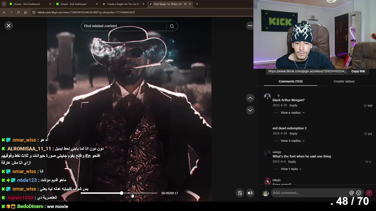Image resolution: width=376 pixels, height=211 pixels.
Task: Open a new browser tab
Action: coord(197,4)
